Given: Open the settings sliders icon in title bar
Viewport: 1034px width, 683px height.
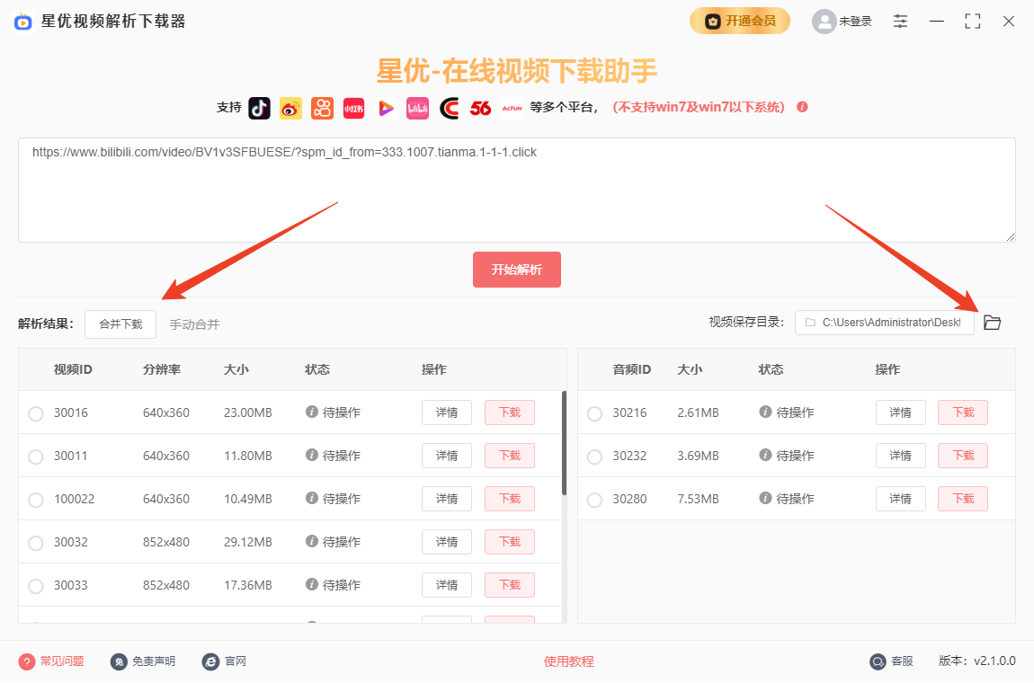Looking at the screenshot, I should 900,22.
